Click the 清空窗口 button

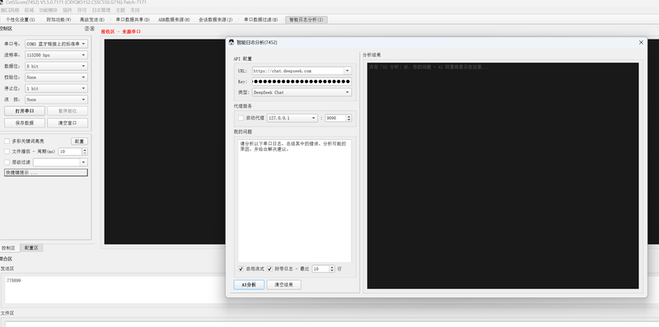(68, 124)
